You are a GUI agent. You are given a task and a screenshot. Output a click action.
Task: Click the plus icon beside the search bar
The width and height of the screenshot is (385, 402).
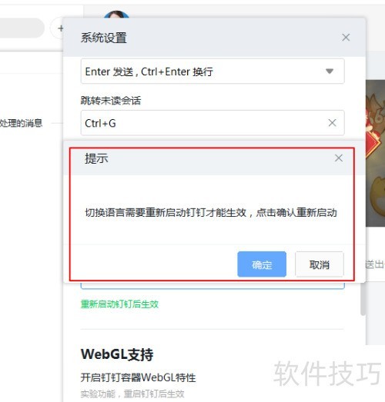pyautogui.click(x=61, y=28)
